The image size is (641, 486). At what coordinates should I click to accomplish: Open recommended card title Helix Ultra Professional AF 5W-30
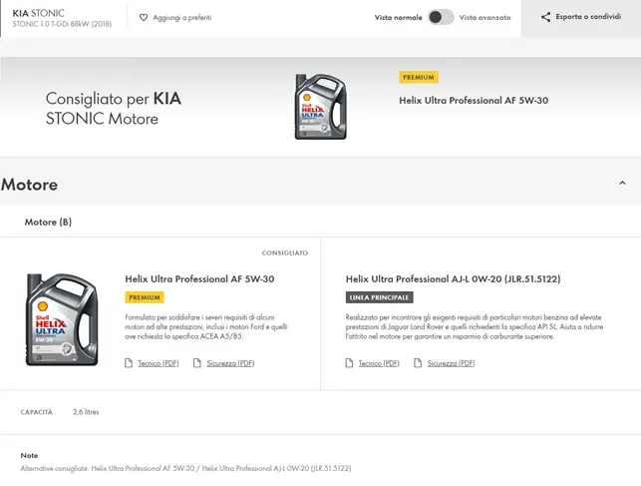(x=199, y=279)
